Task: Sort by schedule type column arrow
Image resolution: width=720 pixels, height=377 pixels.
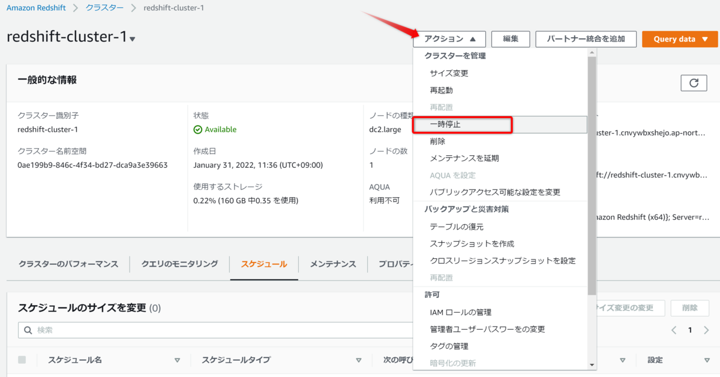Action: pyautogui.click(x=358, y=360)
